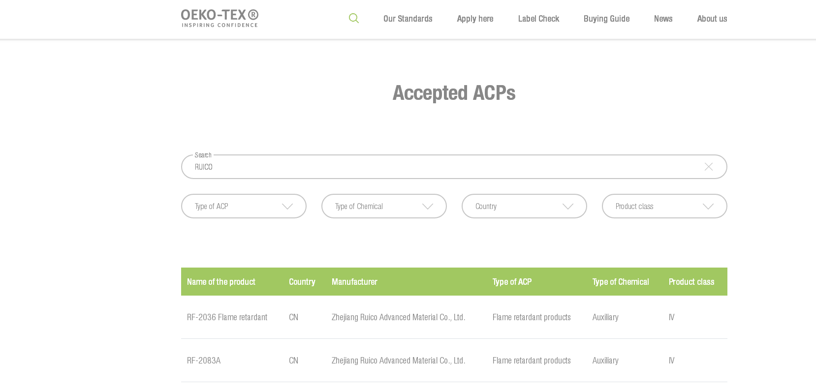The width and height of the screenshot is (816, 392).
Task: Open the About us menu
Action: [712, 19]
